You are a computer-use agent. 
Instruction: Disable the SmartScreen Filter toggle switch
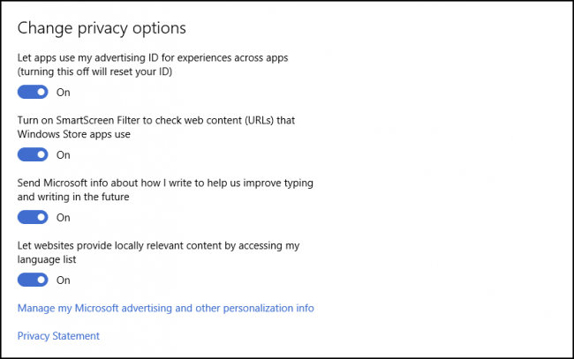click(x=33, y=154)
